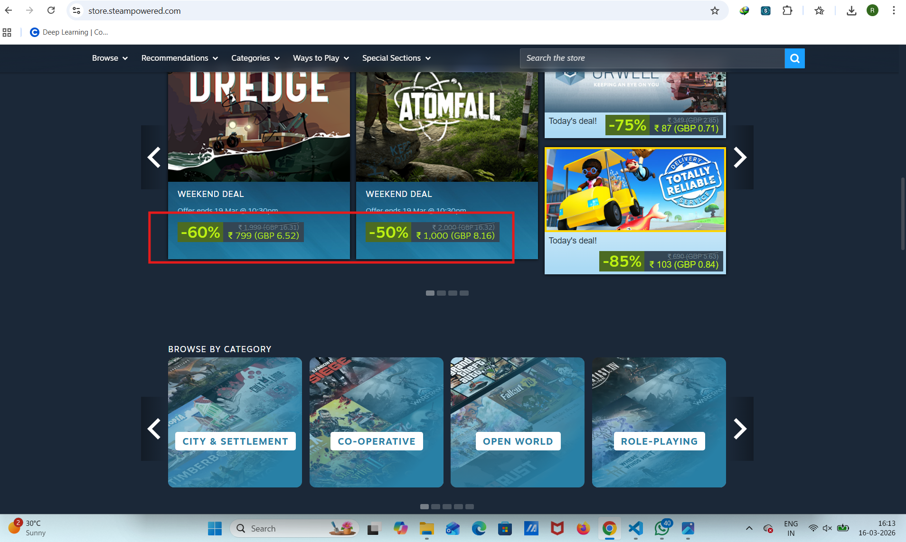Image resolution: width=906 pixels, height=542 pixels.
Task: Click the -60% discount price on DREDGE
Action: (241, 232)
